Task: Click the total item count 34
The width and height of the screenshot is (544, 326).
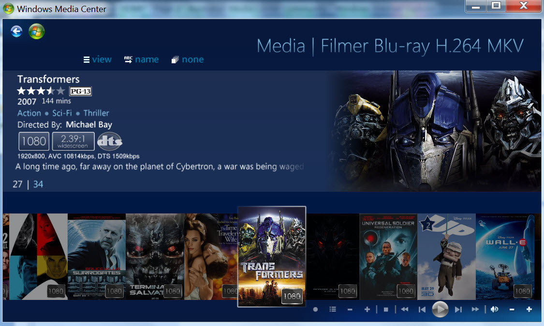Action: (38, 184)
